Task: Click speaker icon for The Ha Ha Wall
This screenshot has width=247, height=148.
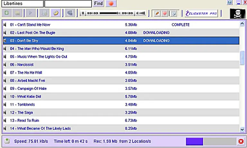Action: (x=5, y=72)
